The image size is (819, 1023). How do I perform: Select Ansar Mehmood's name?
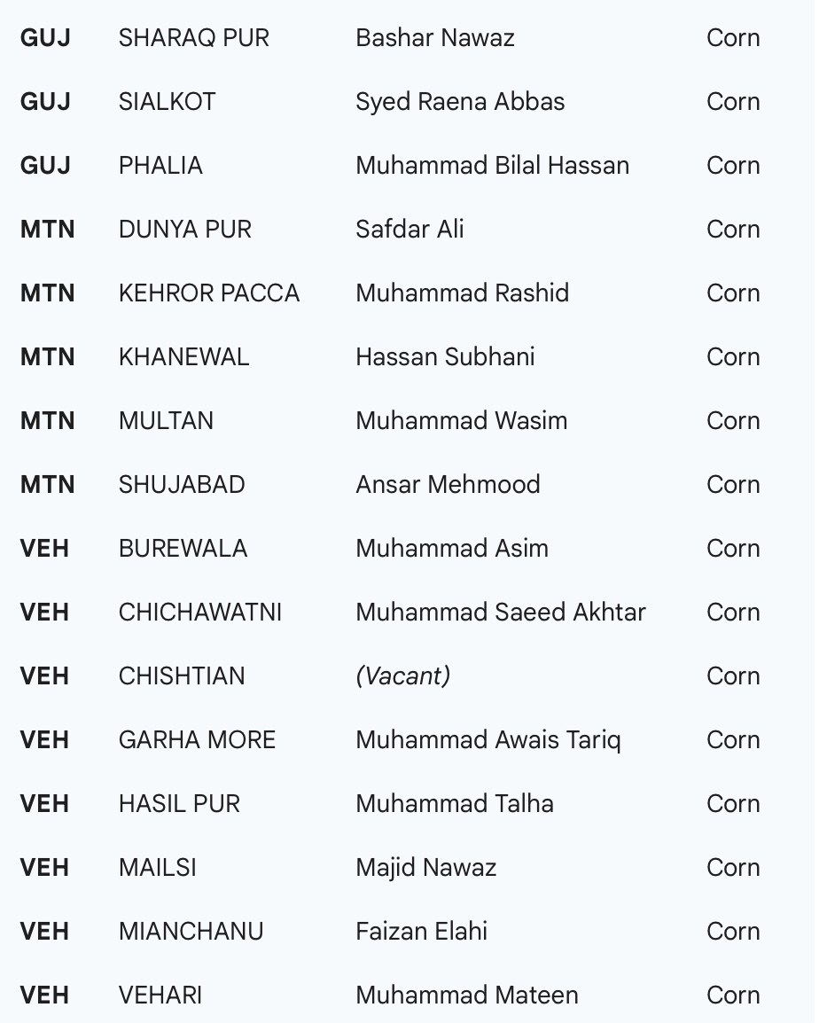pyautogui.click(x=448, y=485)
